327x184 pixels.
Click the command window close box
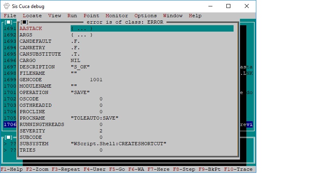coord(9,137)
